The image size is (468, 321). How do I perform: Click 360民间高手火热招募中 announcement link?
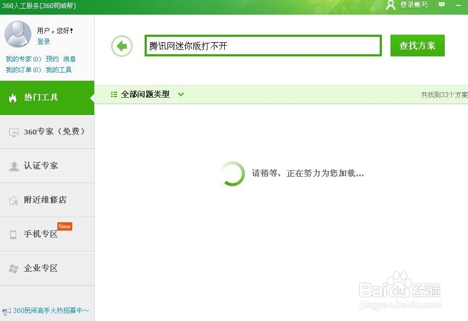[49, 310]
